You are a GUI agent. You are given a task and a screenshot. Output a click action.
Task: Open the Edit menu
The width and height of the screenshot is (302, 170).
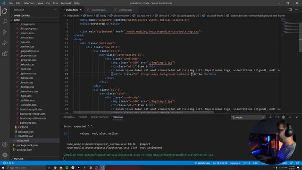(18, 3)
